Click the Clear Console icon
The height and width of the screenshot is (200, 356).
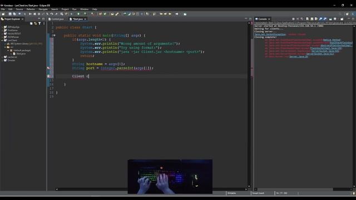(x=308, y=19)
